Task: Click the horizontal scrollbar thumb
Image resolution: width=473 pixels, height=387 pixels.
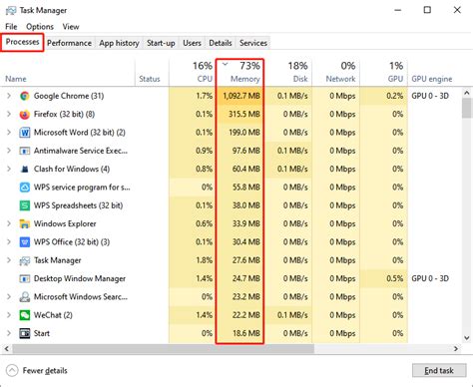Action: [x=163, y=349]
